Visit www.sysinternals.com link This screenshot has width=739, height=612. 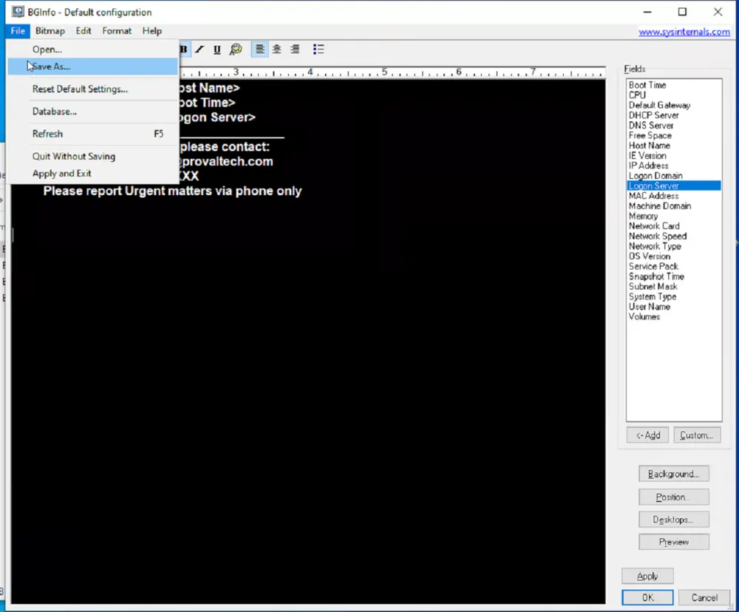684,32
